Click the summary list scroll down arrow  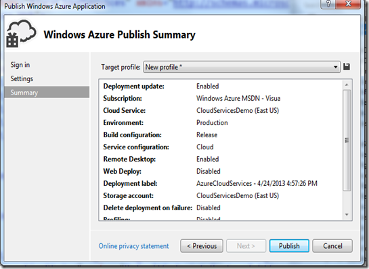coord(347,214)
